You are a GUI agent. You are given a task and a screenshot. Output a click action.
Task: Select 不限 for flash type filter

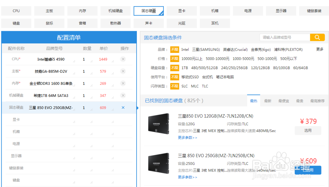175,86
